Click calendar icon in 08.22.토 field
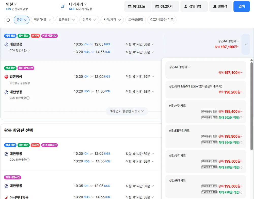Image resolution: width=254 pixels, height=199 pixels. [x=130, y=7]
